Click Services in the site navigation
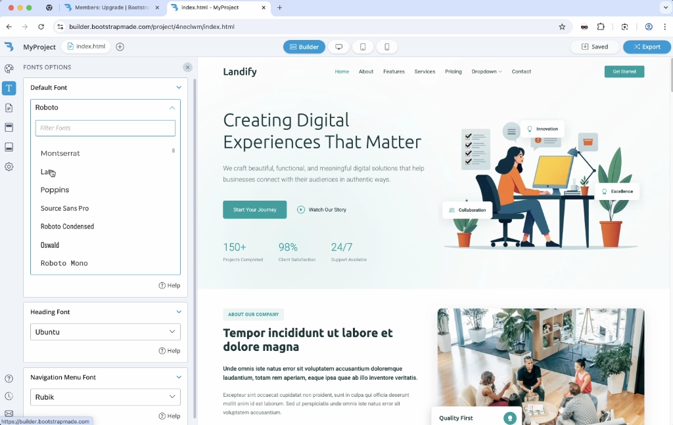Screen dimensions: 673x425 [x=425, y=71]
